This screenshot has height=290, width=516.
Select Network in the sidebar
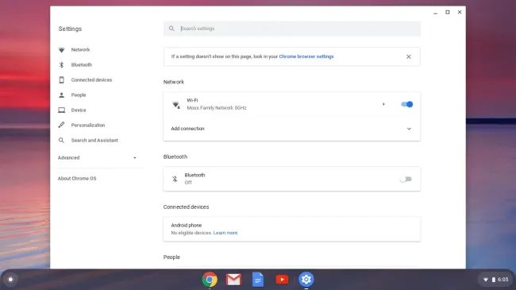coord(80,50)
